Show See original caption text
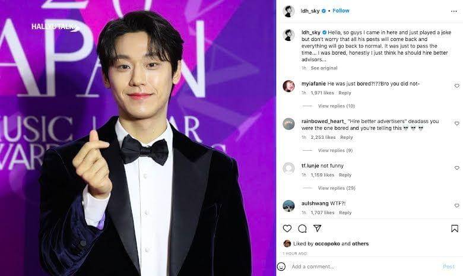Screen dimensions: 463x276 point(324,68)
